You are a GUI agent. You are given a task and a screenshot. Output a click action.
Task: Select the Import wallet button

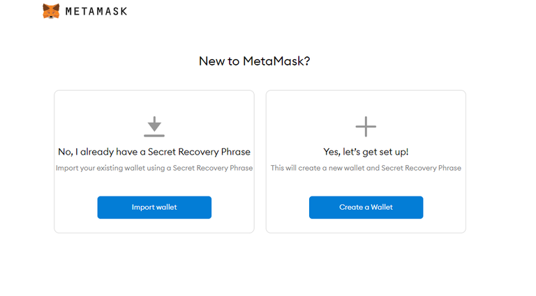(x=154, y=208)
